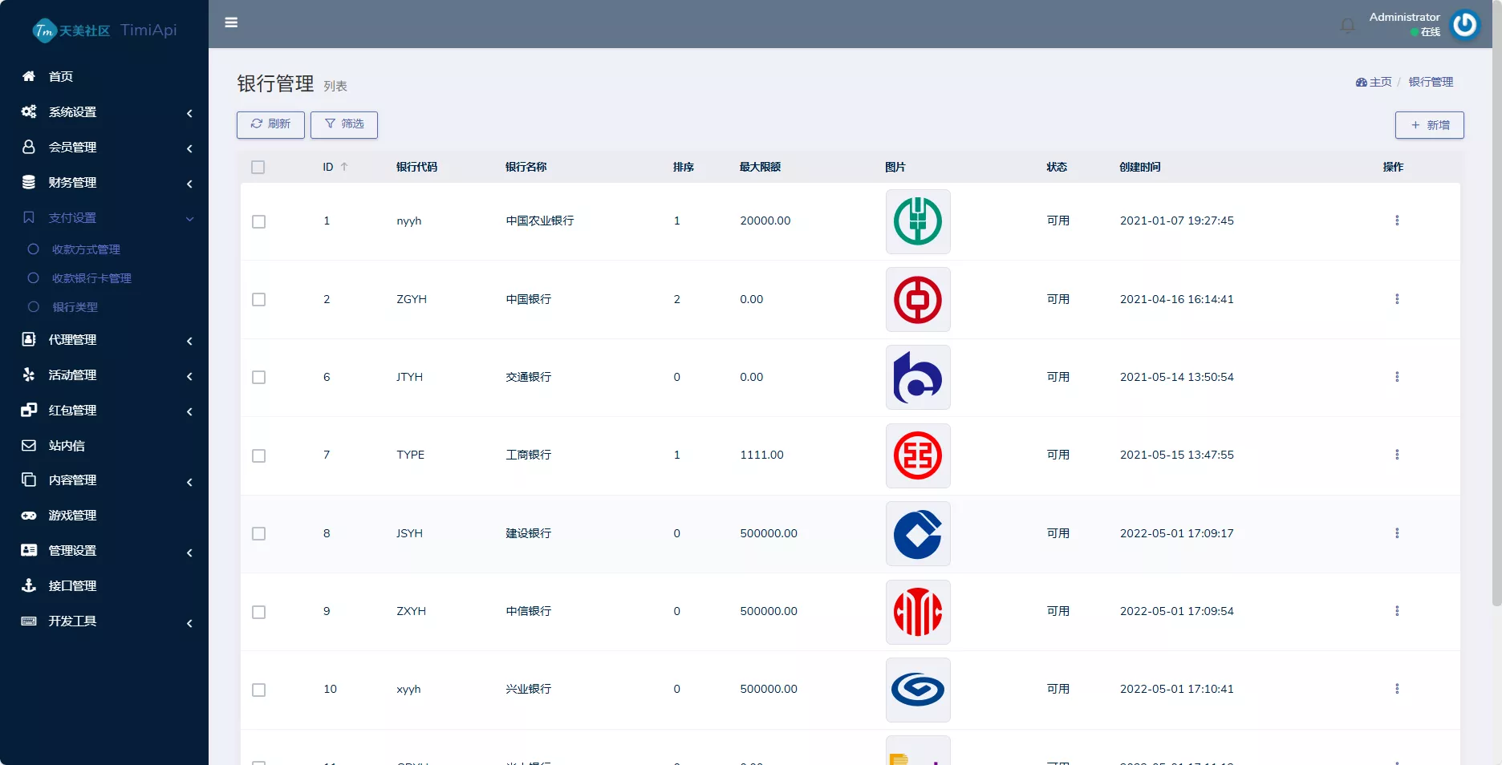Click the 刷新 refresh button

[270, 125]
